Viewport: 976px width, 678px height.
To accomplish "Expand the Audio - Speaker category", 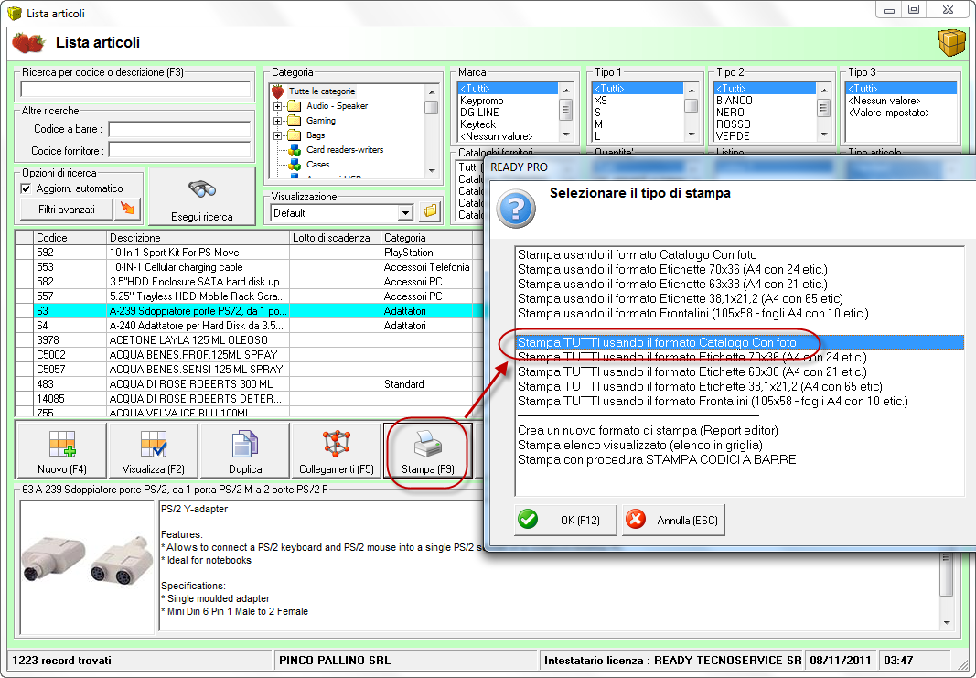I will coord(277,106).
